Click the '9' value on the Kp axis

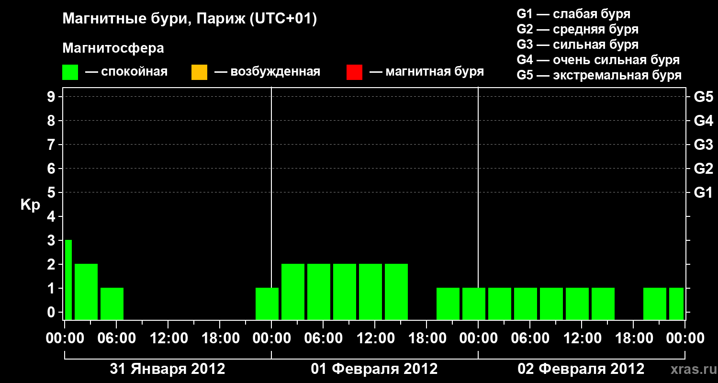[x=52, y=97]
